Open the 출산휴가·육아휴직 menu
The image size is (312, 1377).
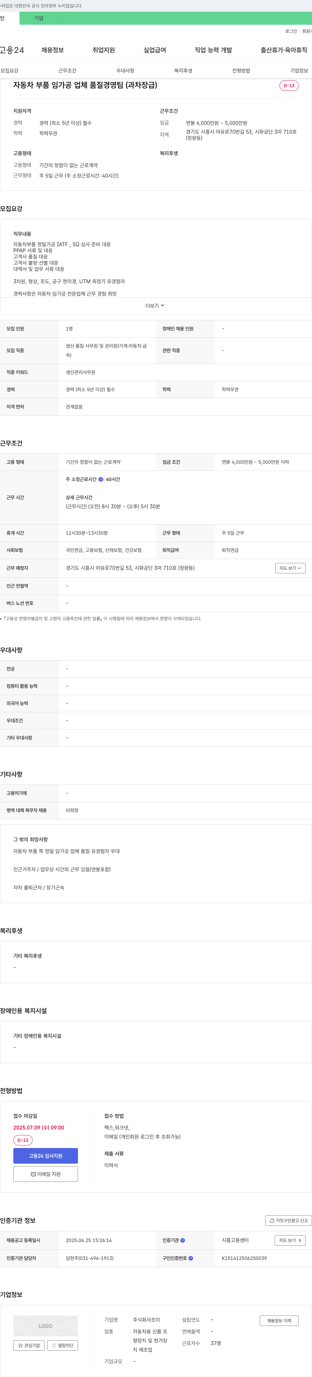(284, 50)
